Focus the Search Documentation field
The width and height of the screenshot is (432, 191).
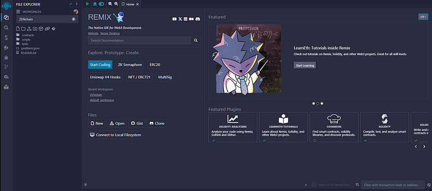[x=139, y=40]
